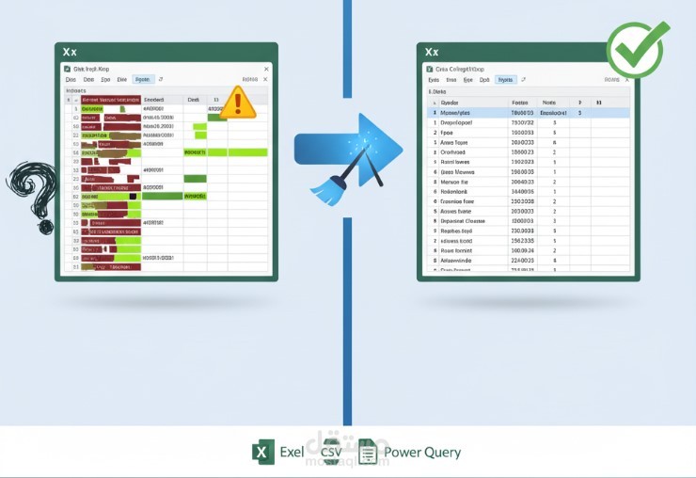Open the first menu item in right window
The width and height of the screenshot is (696, 478).
click(434, 80)
